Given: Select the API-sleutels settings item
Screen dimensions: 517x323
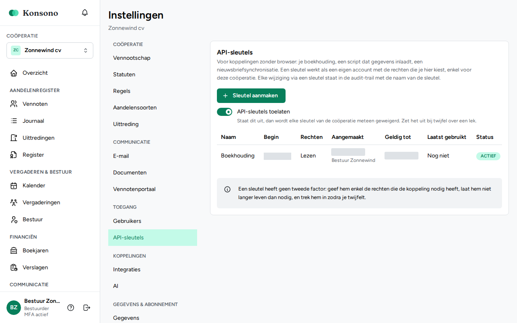Looking at the screenshot, I should pyautogui.click(x=153, y=238).
